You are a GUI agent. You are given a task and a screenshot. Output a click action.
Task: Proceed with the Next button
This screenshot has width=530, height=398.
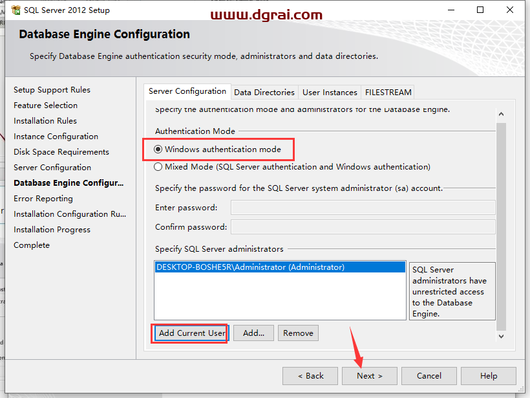(x=370, y=376)
